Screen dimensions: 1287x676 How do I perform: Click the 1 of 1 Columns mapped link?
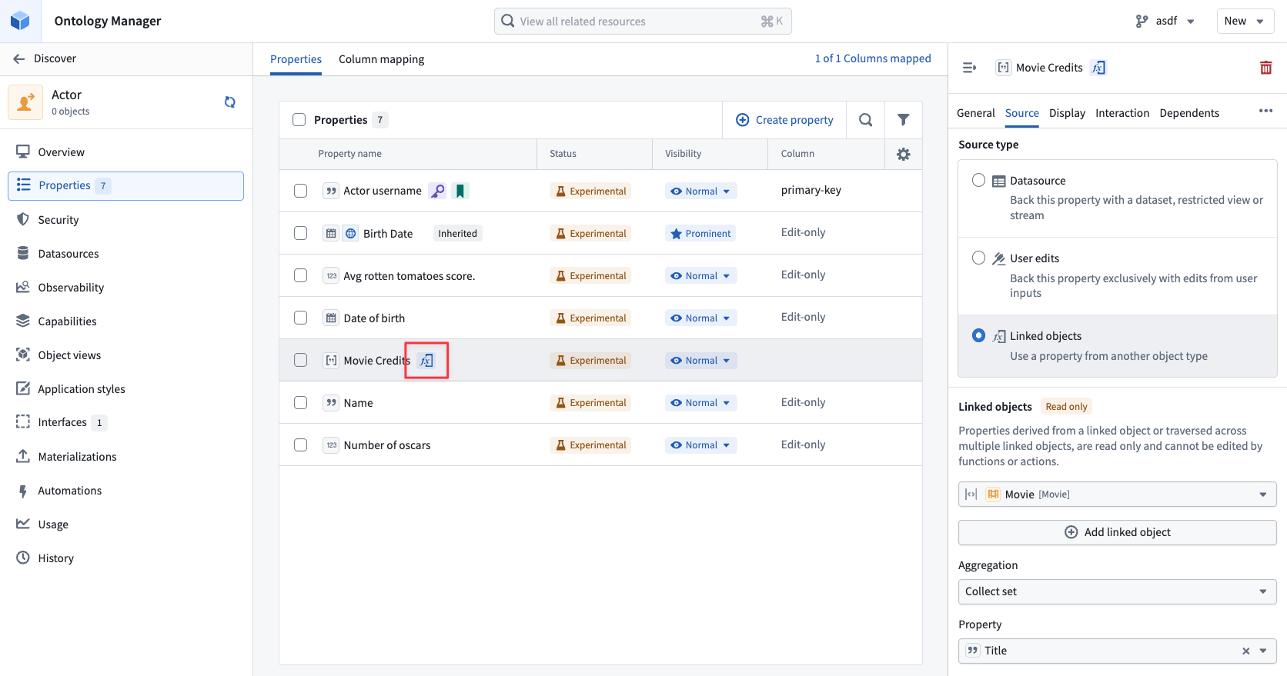pyautogui.click(x=873, y=58)
